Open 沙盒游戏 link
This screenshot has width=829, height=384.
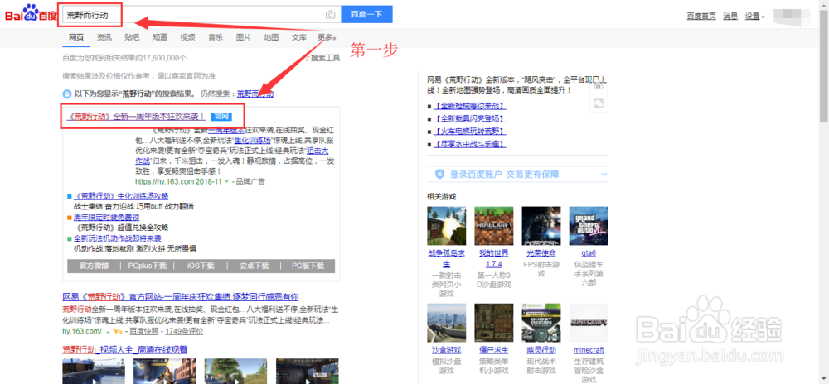pyautogui.click(x=446, y=350)
